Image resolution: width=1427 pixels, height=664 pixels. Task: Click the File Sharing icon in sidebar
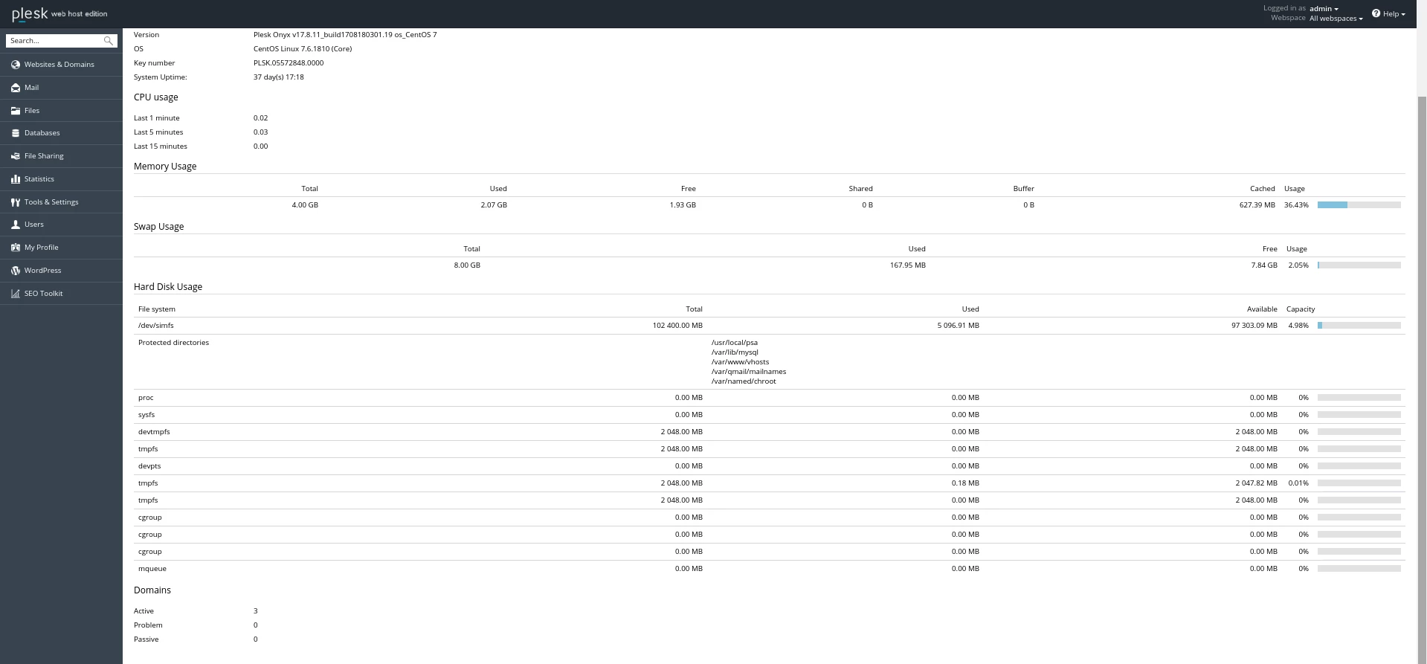click(x=16, y=156)
